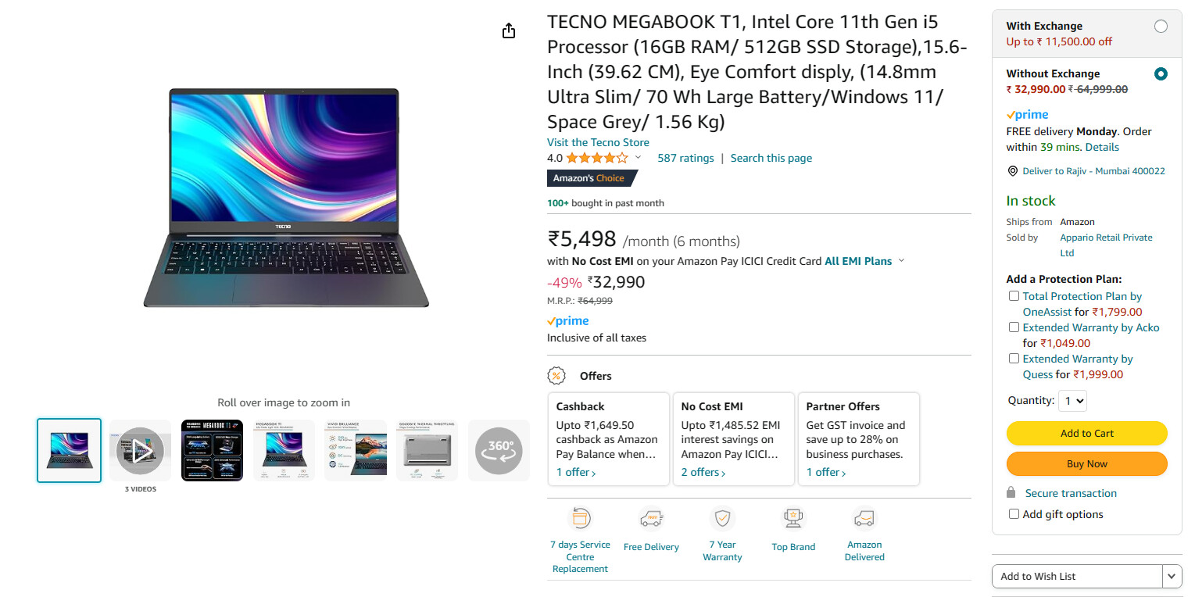Image resolution: width=1195 pixels, height=597 pixels.
Task: Open the Visit the Tecno Store link
Action: [598, 142]
